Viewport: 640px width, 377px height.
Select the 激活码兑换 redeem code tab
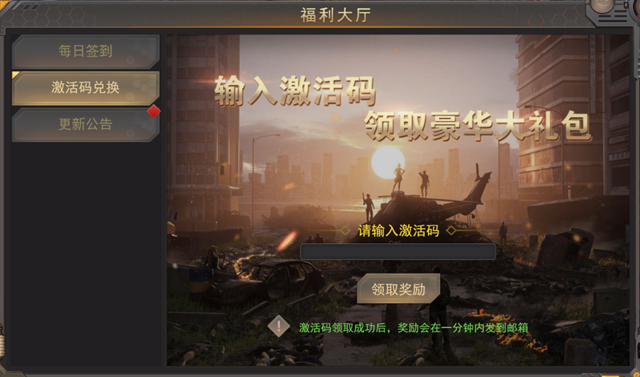coord(85,88)
